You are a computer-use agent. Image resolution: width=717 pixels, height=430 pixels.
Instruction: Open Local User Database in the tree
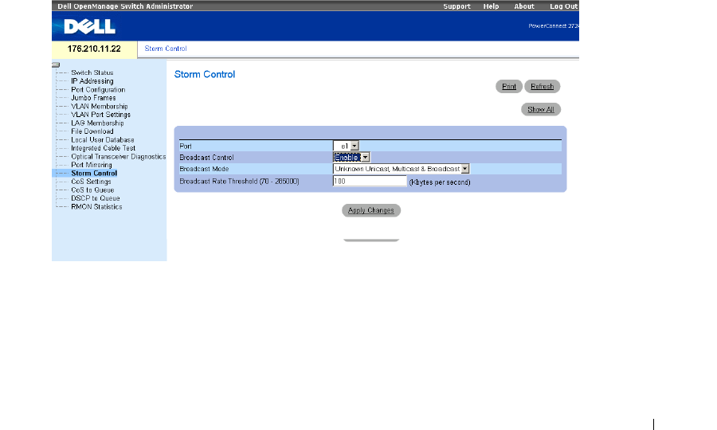click(103, 140)
